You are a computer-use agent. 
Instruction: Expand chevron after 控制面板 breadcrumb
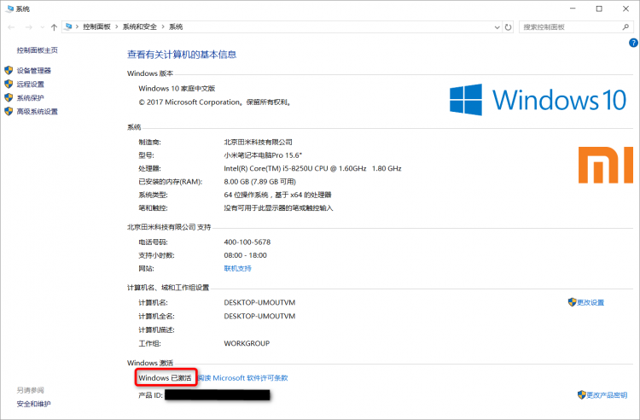pos(117,27)
